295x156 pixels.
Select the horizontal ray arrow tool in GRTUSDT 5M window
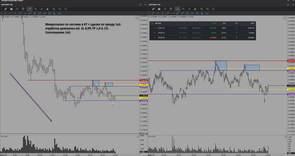click(24, 13)
